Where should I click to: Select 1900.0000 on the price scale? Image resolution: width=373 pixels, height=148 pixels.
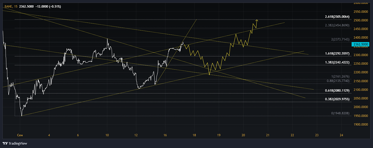(360, 125)
